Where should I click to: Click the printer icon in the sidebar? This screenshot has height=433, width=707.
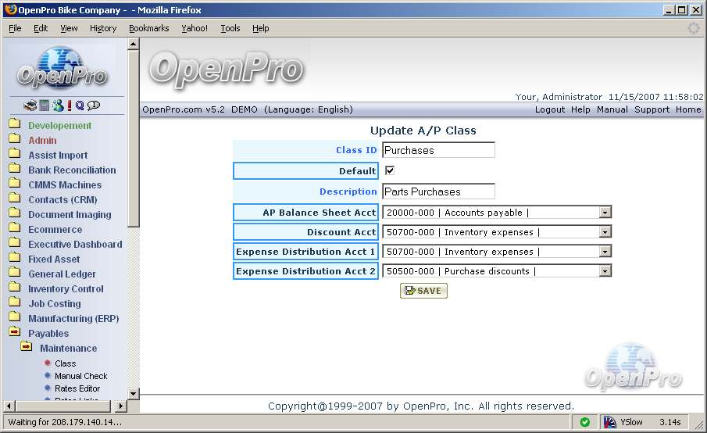tap(30, 106)
